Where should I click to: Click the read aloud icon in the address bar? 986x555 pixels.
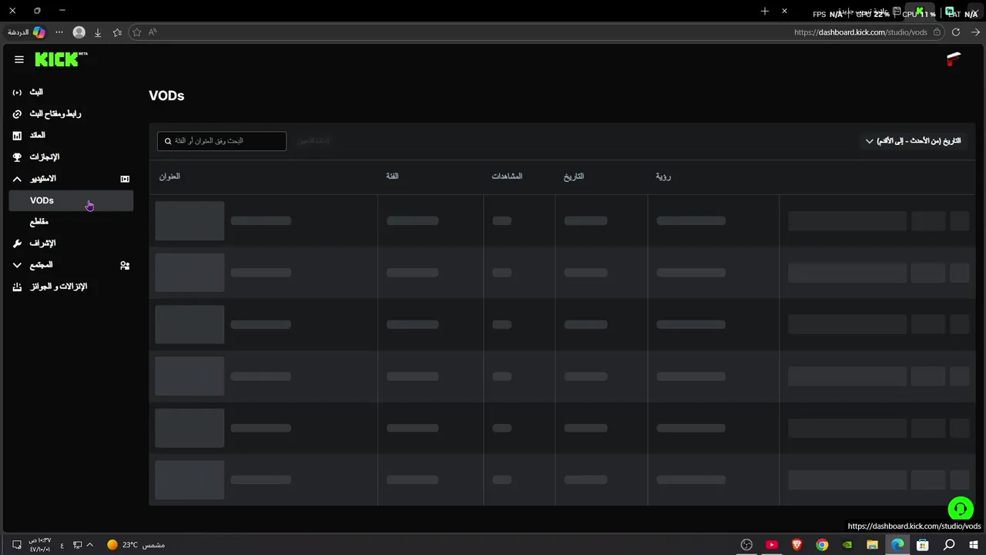(x=153, y=32)
